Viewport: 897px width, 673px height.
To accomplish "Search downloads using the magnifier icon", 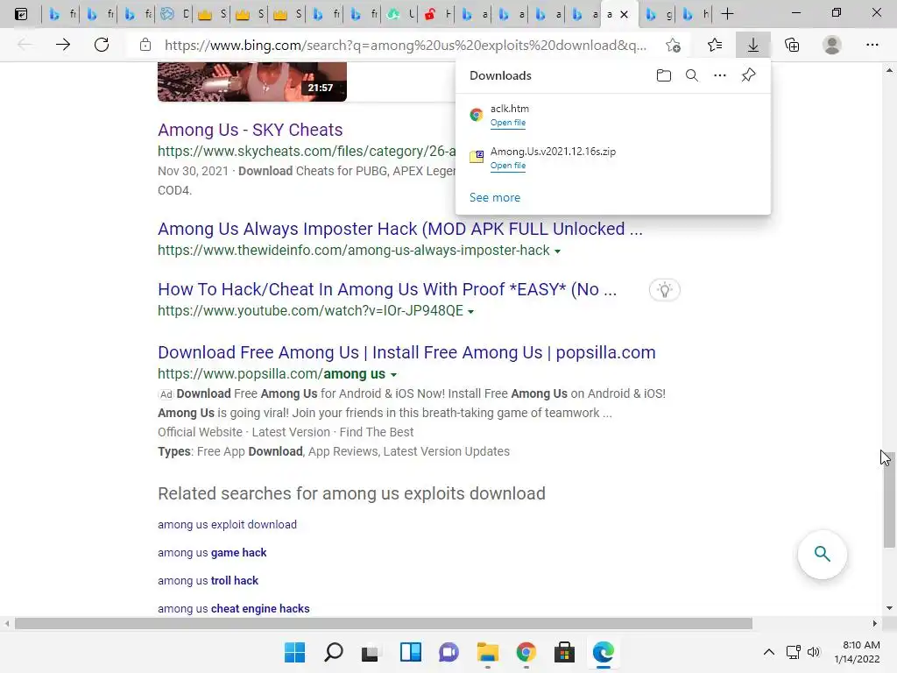I will 692,75.
